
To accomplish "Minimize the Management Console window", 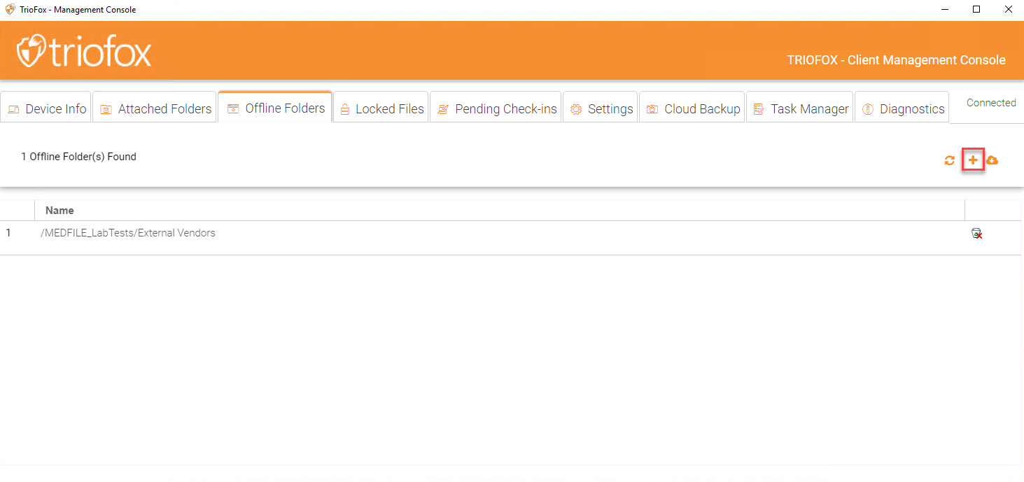I will [x=945, y=10].
